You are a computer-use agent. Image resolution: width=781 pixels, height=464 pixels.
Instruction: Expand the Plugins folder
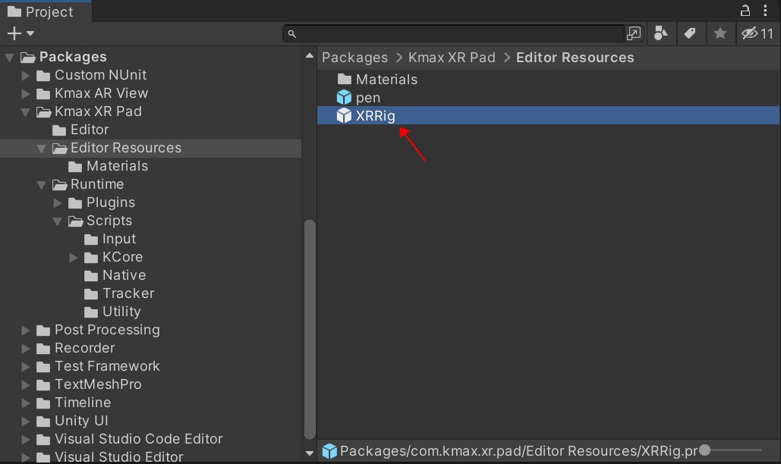[57, 203]
